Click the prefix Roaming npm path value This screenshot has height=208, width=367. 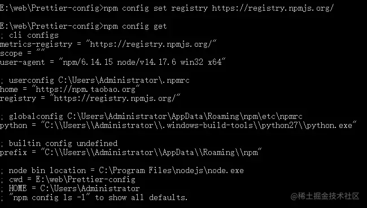tap(151, 152)
